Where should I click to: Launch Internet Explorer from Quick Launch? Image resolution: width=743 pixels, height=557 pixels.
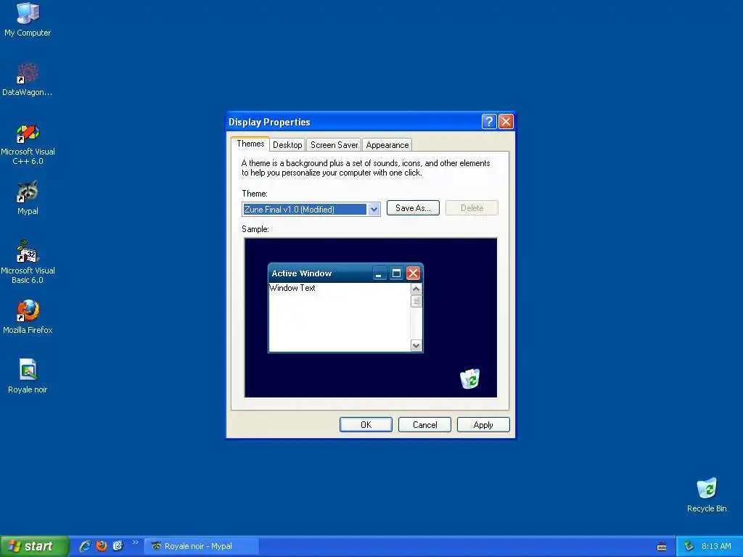[85, 546]
